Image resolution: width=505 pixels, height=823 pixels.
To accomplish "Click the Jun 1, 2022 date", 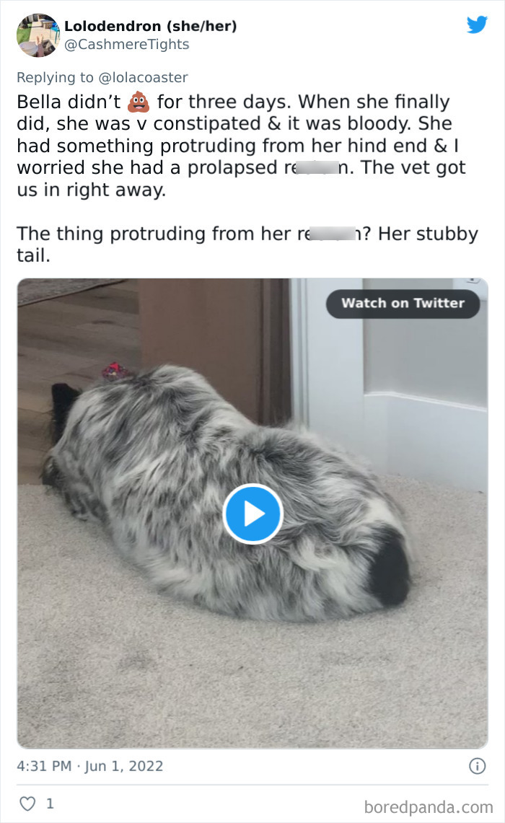I will [x=124, y=766].
